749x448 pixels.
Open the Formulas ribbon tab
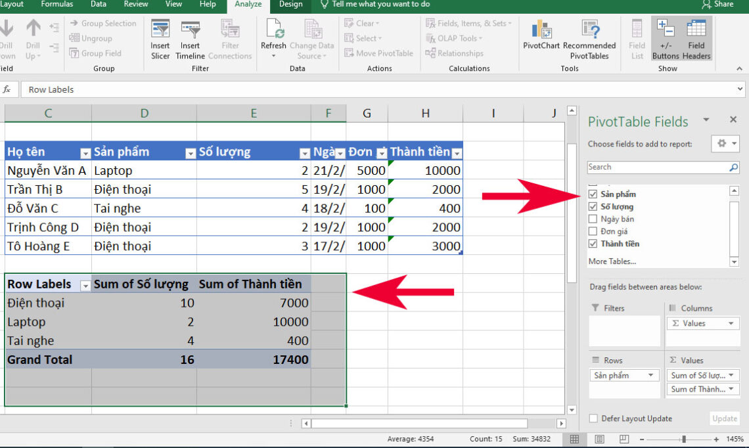[x=57, y=5]
